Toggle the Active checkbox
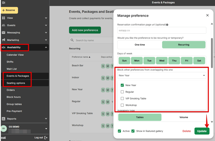This screenshot has width=215, height=141. (x=119, y=131)
